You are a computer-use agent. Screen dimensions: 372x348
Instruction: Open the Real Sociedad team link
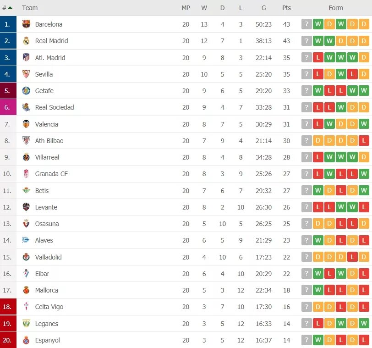(54, 107)
